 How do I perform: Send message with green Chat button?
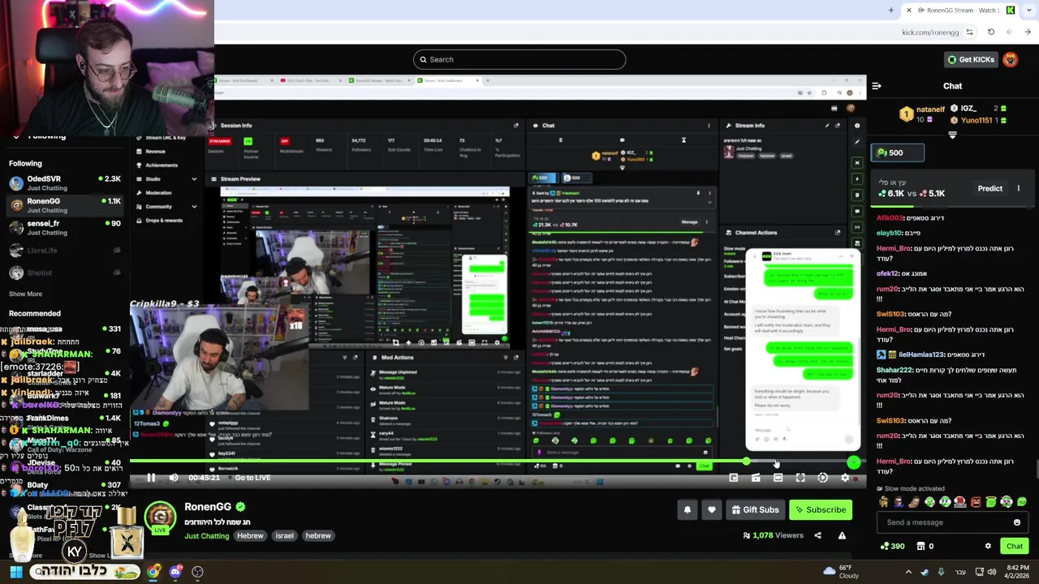(1015, 546)
